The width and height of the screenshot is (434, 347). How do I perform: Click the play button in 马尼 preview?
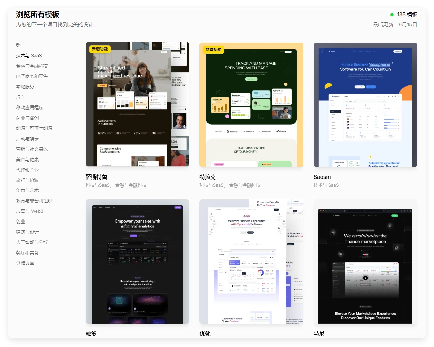(x=365, y=278)
